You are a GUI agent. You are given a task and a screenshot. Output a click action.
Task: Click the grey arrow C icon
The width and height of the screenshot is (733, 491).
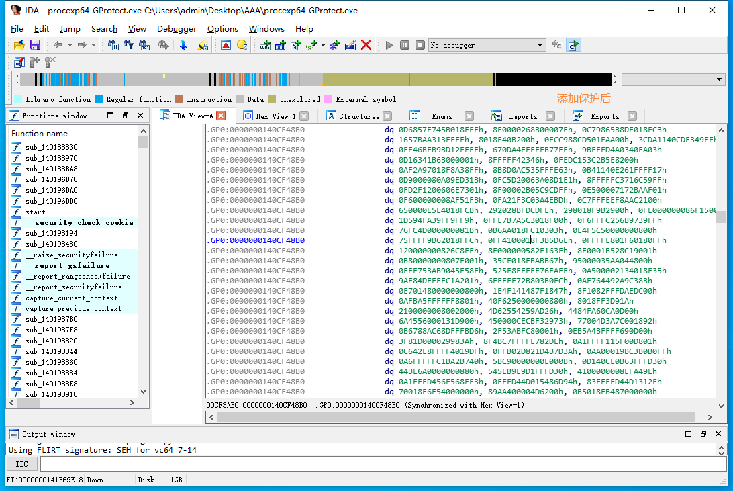[558, 46]
